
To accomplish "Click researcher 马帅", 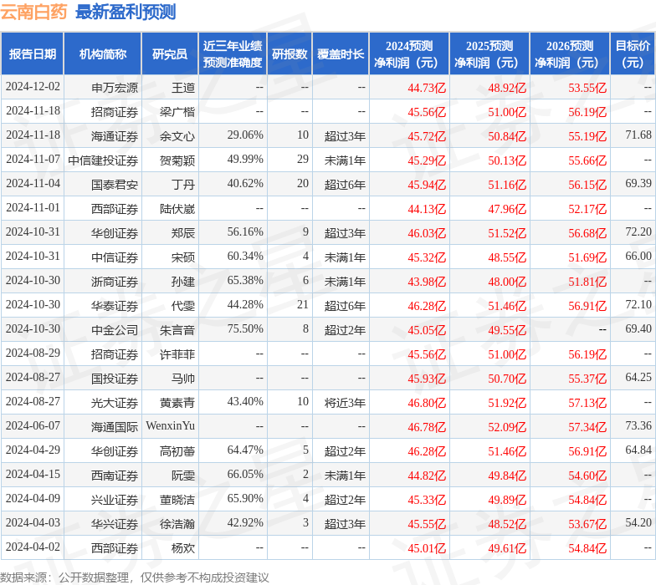I will tap(183, 379).
